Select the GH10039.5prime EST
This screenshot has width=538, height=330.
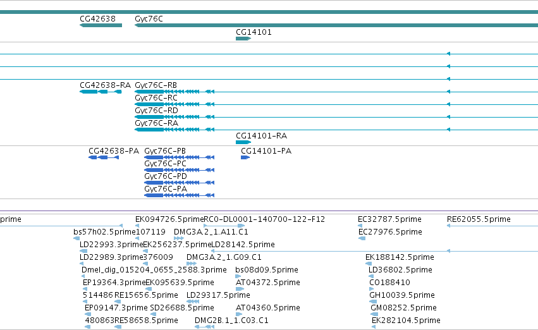tap(373, 302)
